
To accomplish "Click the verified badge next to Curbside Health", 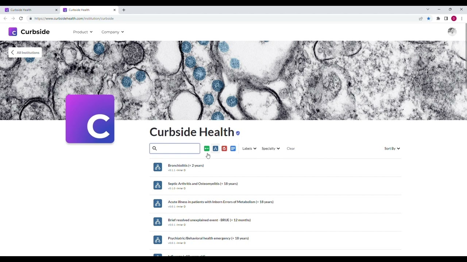I will 238,133.
